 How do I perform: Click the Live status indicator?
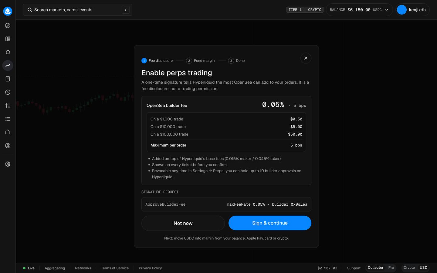pyautogui.click(x=29, y=268)
